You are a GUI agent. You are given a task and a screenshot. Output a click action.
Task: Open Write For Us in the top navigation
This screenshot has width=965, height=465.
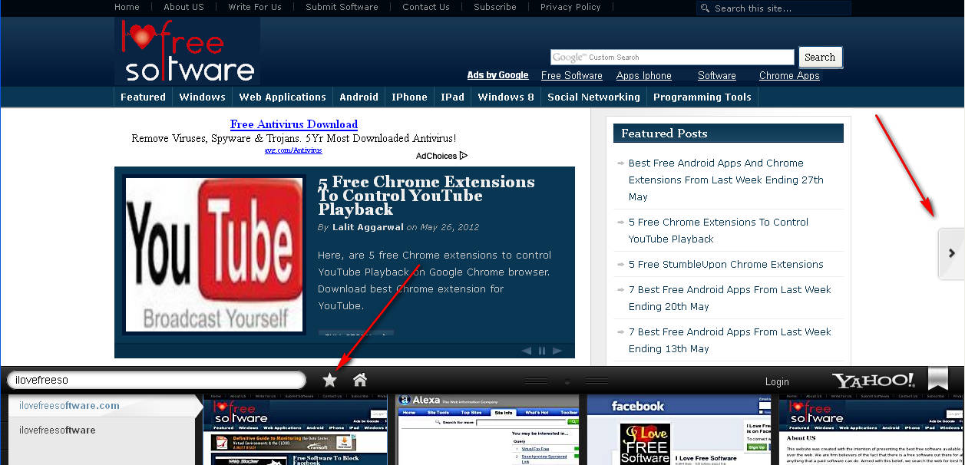(255, 7)
